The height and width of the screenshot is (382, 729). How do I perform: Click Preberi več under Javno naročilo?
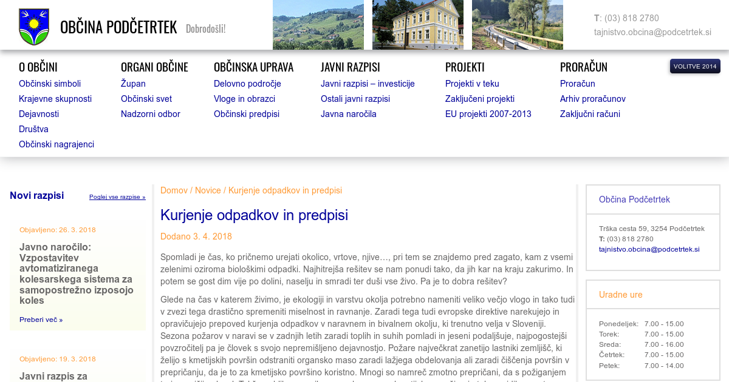click(41, 320)
